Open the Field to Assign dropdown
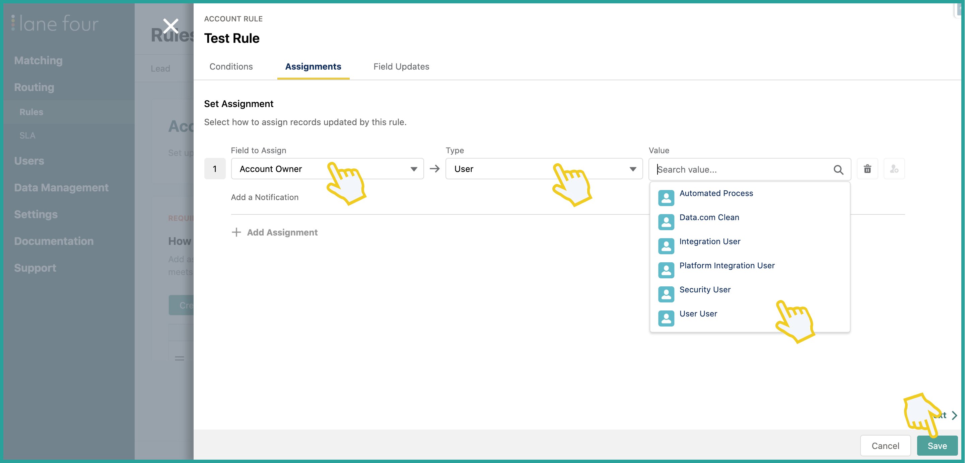The image size is (965, 463). tap(327, 169)
